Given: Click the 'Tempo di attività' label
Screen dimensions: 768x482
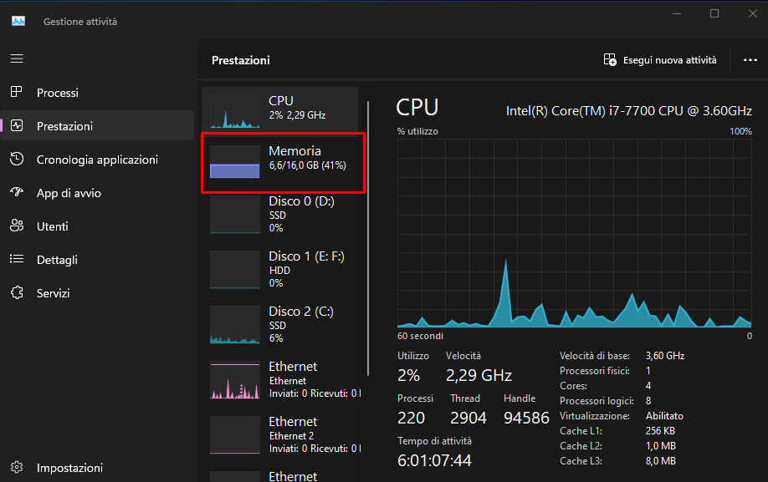Looking at the screenshot, I should (x=434, y=441).
